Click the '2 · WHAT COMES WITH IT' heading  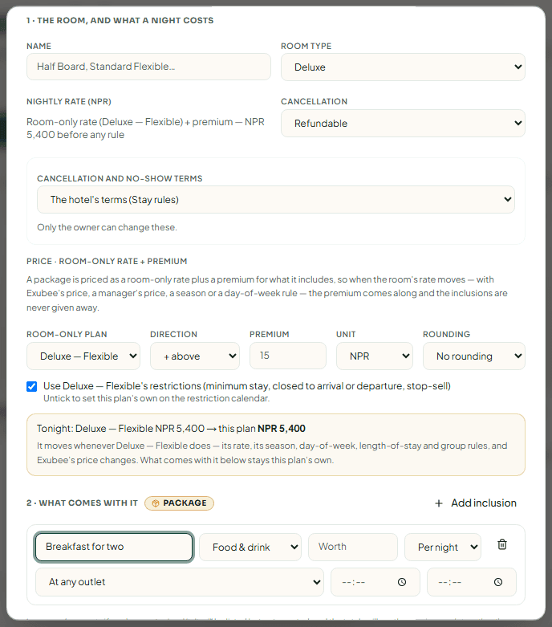coord(82,503)
